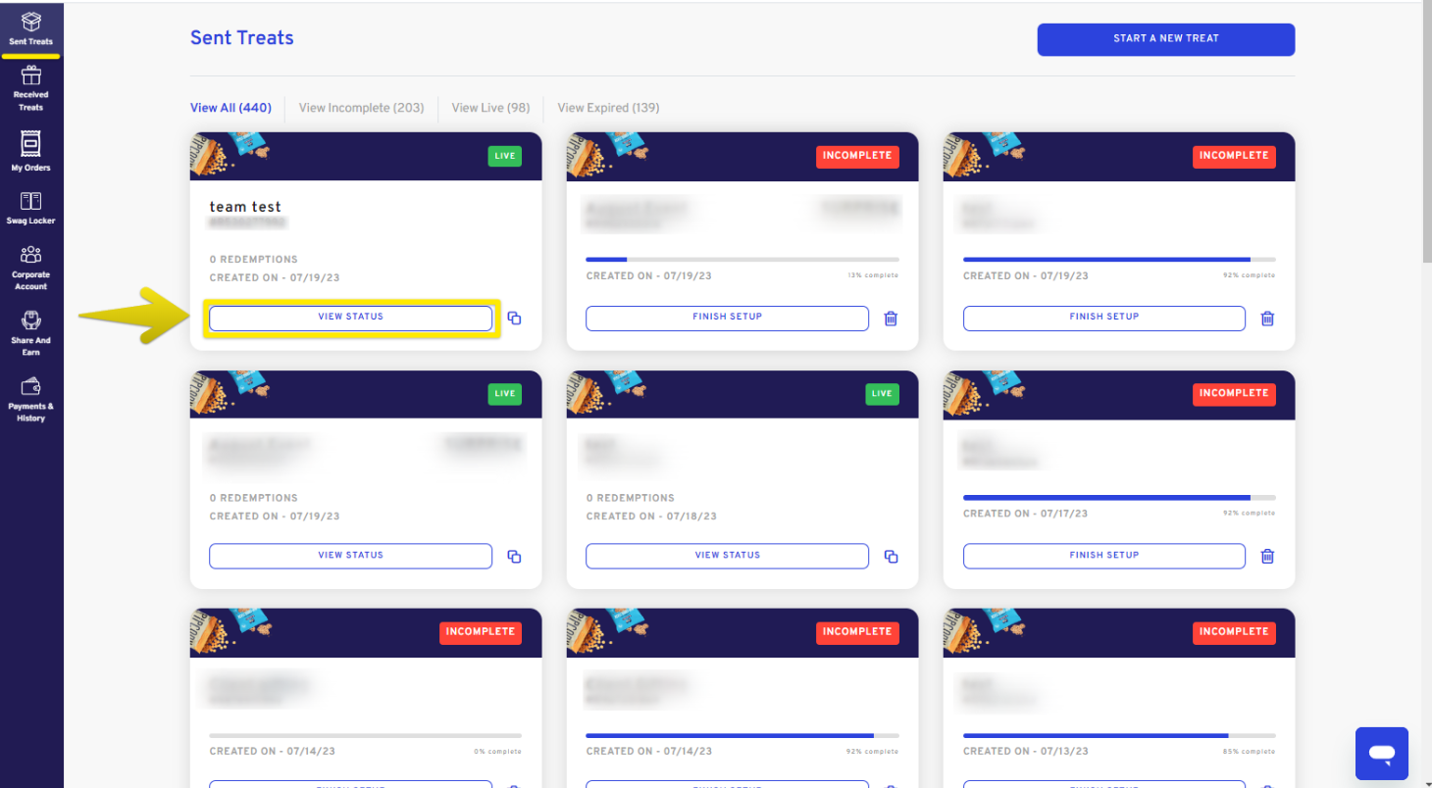Screen dimensions: 1432x788
Task: Duplicate the team test treat using copy icon
Action: [514, 319]
